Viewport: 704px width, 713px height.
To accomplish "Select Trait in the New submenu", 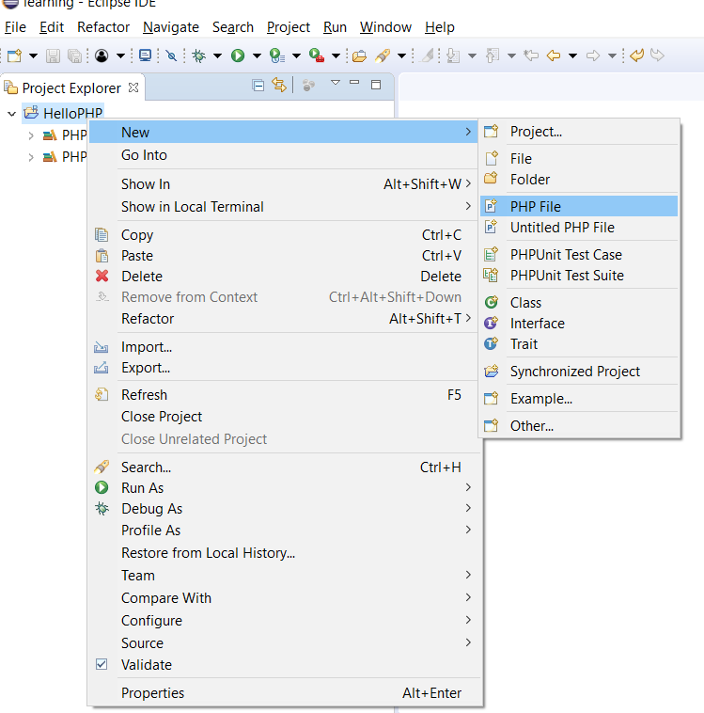I will [x=579, y=344].
